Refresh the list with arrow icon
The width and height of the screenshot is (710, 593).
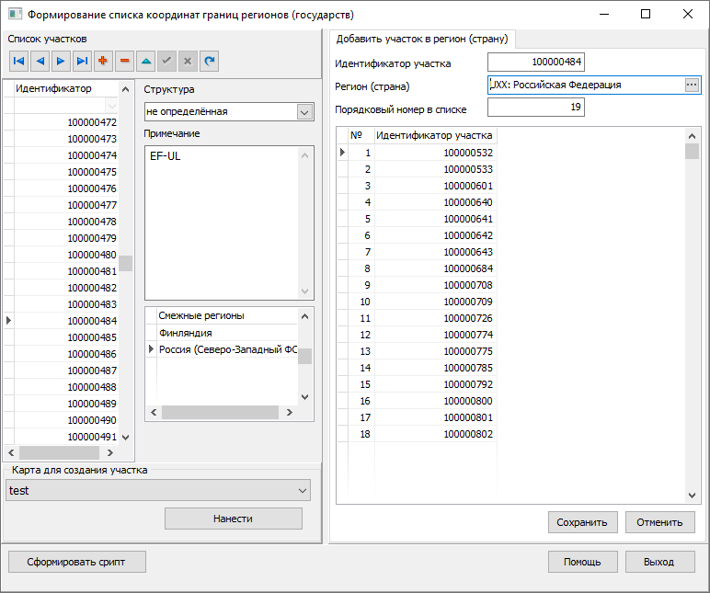tap(210, 61)
